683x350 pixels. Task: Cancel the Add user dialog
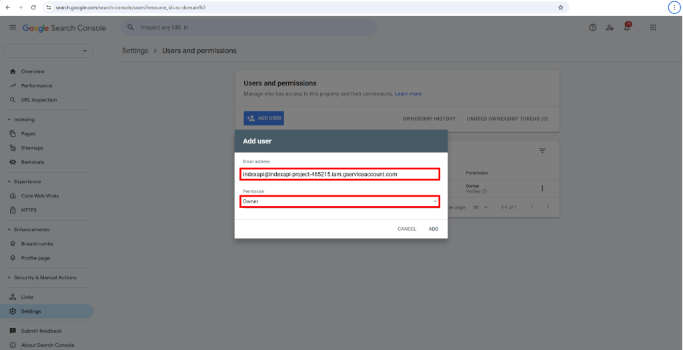(x=406, y=229)
